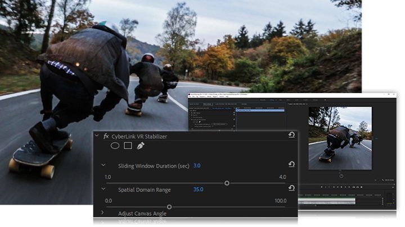This screenshot has height=227, width=405.
Task: Reset the CyberLink VR Stabilizer effect
Action: (x=291, y=135)
